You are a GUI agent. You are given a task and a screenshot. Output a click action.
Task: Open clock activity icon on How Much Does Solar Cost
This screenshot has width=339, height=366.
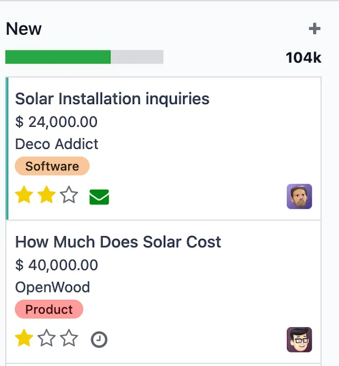[x=99, y=339]
